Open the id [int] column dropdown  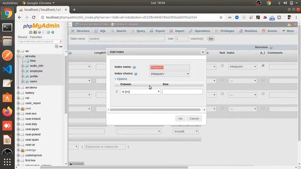(140, 92)
